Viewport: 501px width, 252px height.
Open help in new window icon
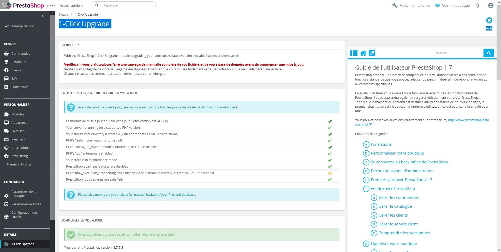tap(372, 53)
